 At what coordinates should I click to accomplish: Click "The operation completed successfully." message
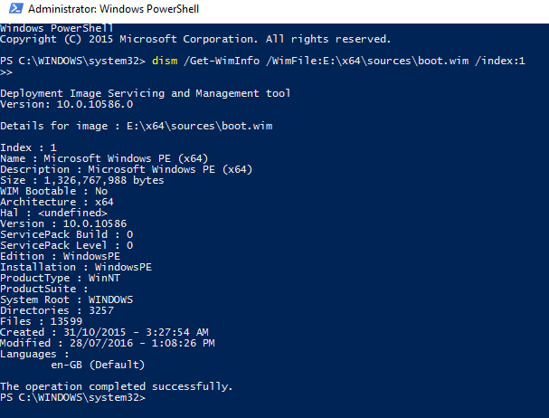pos(118,386)
